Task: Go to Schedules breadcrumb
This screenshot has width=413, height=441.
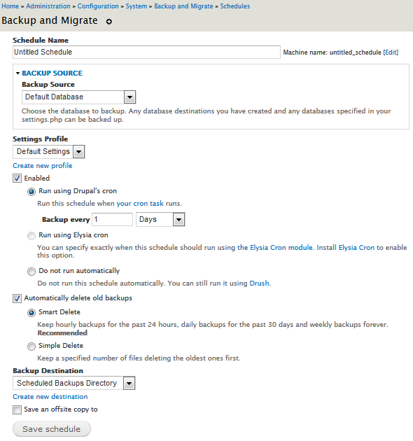Action: pyautogui.click(x=235, y=6)
